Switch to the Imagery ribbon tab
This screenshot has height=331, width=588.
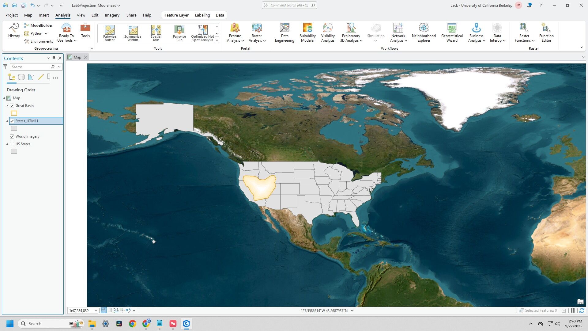tap(112, 15)
